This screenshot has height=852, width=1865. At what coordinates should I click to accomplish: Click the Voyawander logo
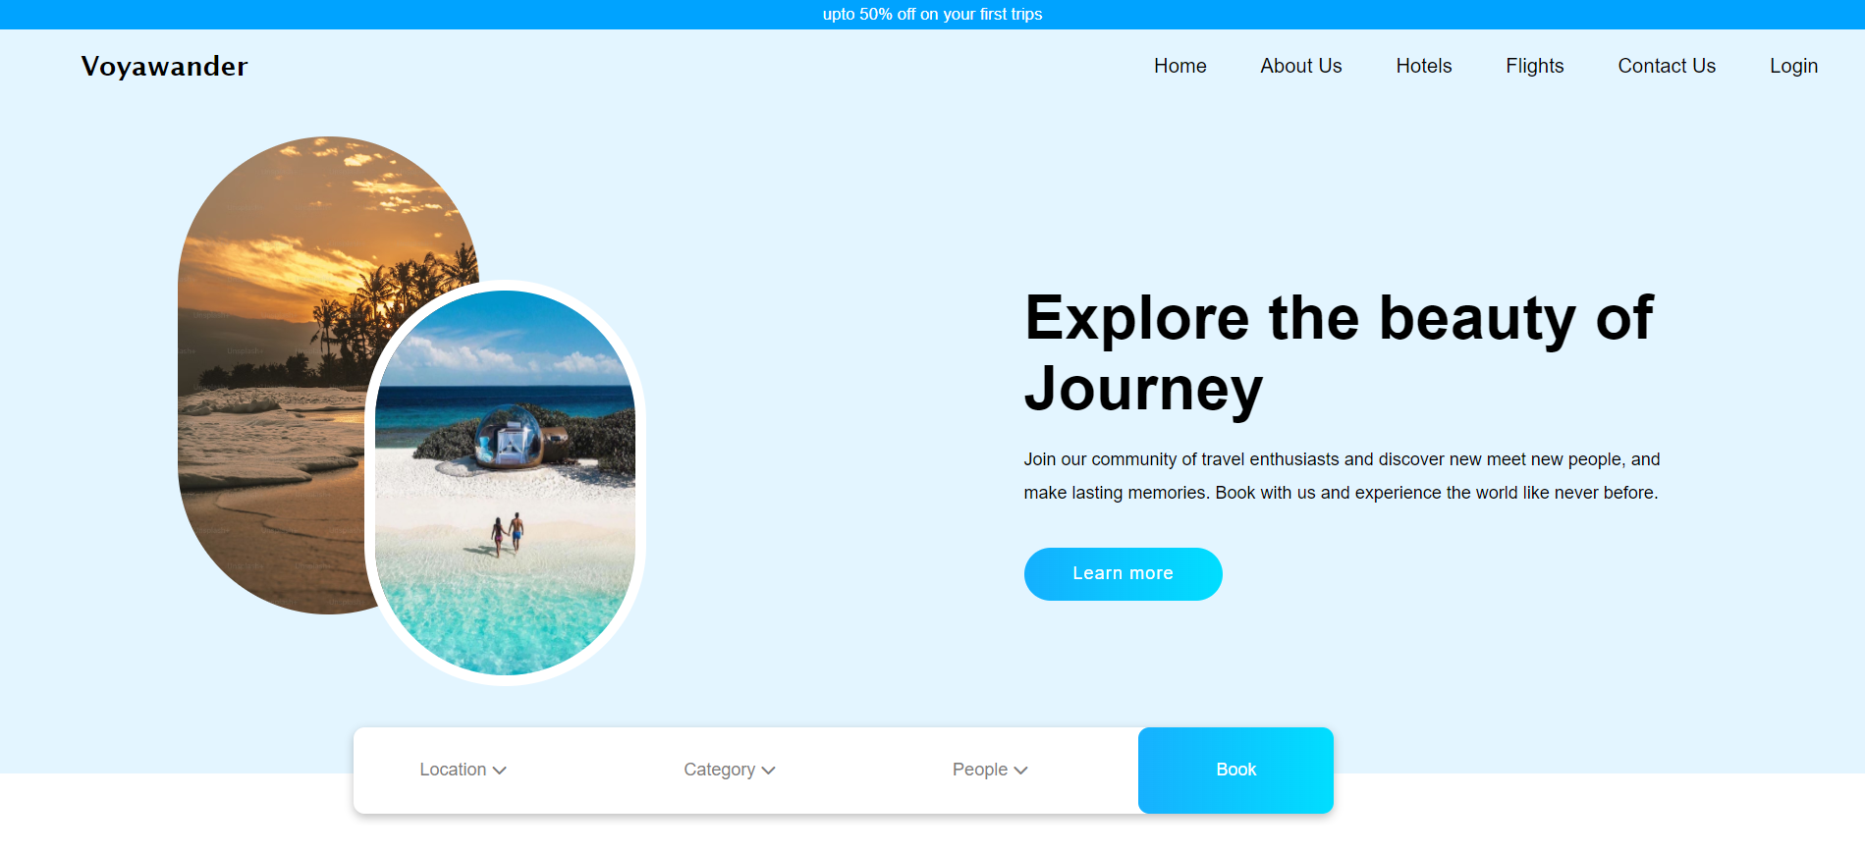pos(164,66)
